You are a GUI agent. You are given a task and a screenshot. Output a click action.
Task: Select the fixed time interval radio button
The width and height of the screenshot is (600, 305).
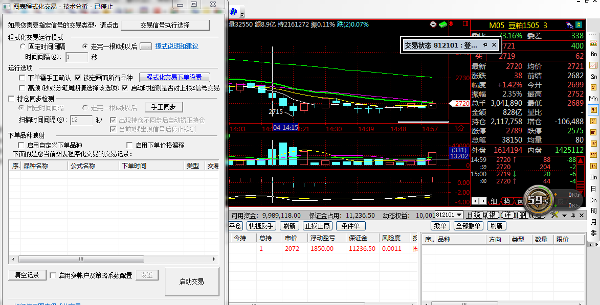[23, 46]
